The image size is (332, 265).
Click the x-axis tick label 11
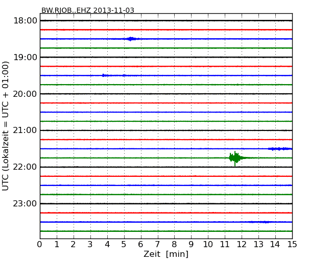(225, 245)
